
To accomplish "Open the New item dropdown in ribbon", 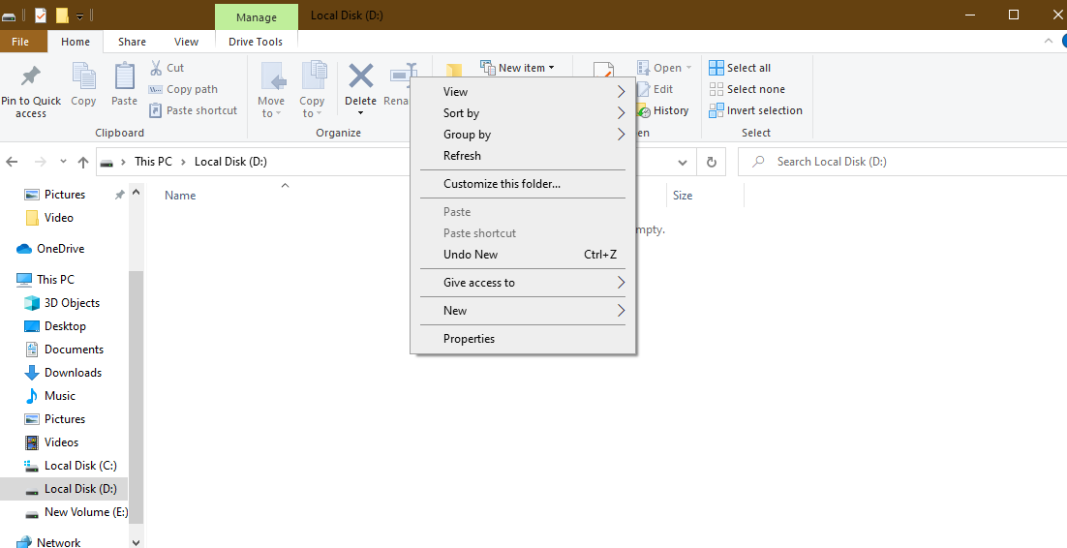I will 519,68.
